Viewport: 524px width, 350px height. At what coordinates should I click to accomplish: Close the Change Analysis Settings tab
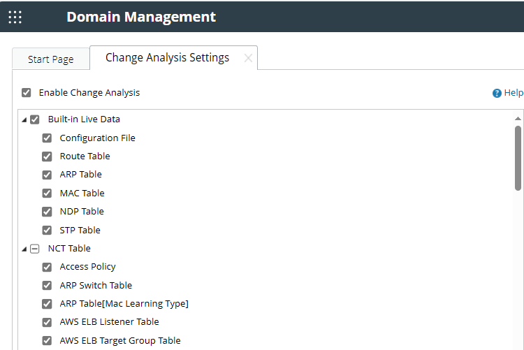[x=248, y=58]
